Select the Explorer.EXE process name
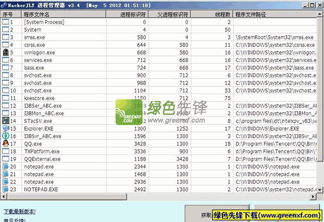The width and height of the screenshot is (324, 222). (38, 128)
